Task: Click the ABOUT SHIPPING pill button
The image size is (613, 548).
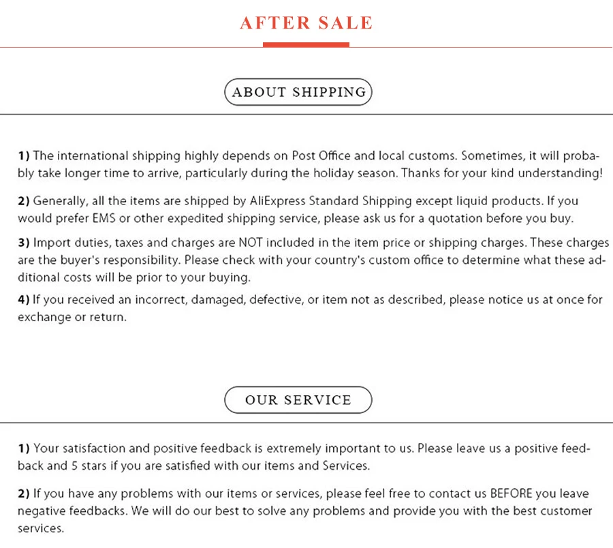Action: tap(298, 92)
